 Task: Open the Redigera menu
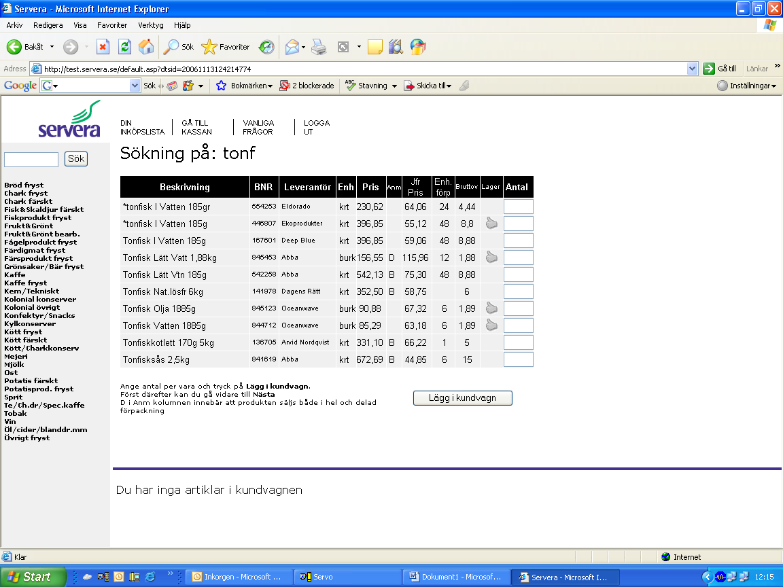click(48, 25)
